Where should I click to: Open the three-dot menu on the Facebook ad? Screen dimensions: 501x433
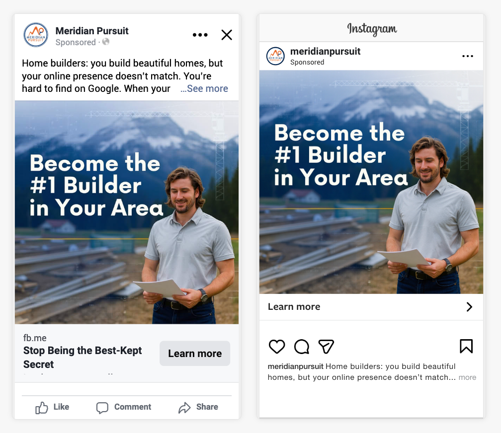(x=200, y=35)
